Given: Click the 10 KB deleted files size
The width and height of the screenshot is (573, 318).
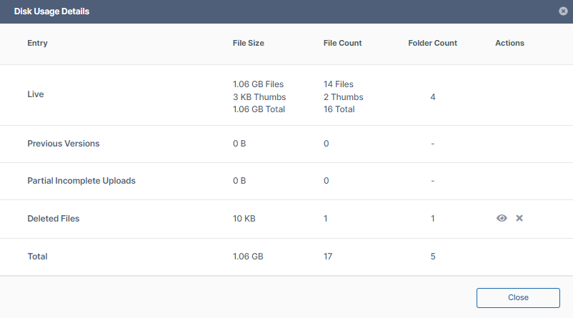Looking at the screenshot, I should coord(244,219).
